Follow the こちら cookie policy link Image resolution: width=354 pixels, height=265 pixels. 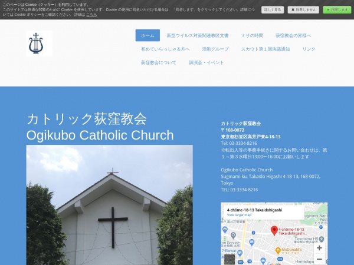click(91, 15)
